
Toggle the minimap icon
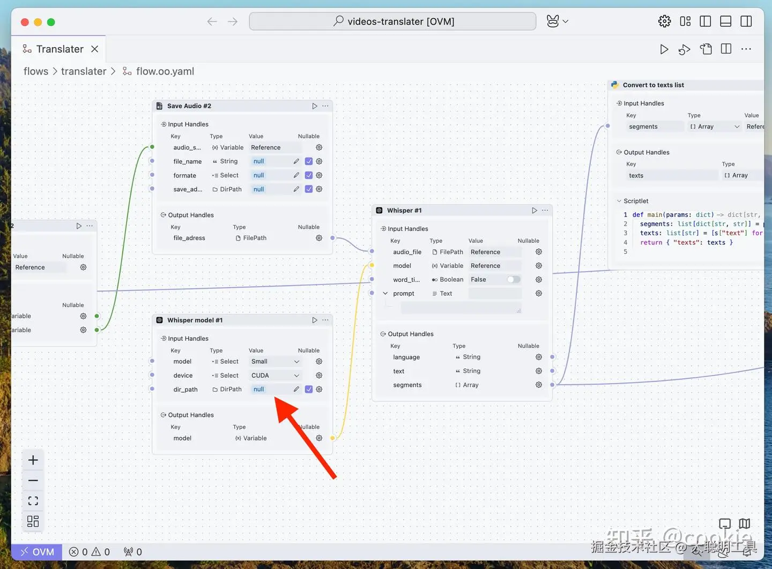click(745, 523)
